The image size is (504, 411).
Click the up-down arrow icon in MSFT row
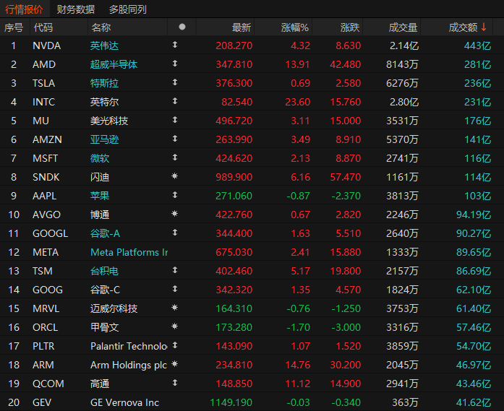tap(175, 157)
